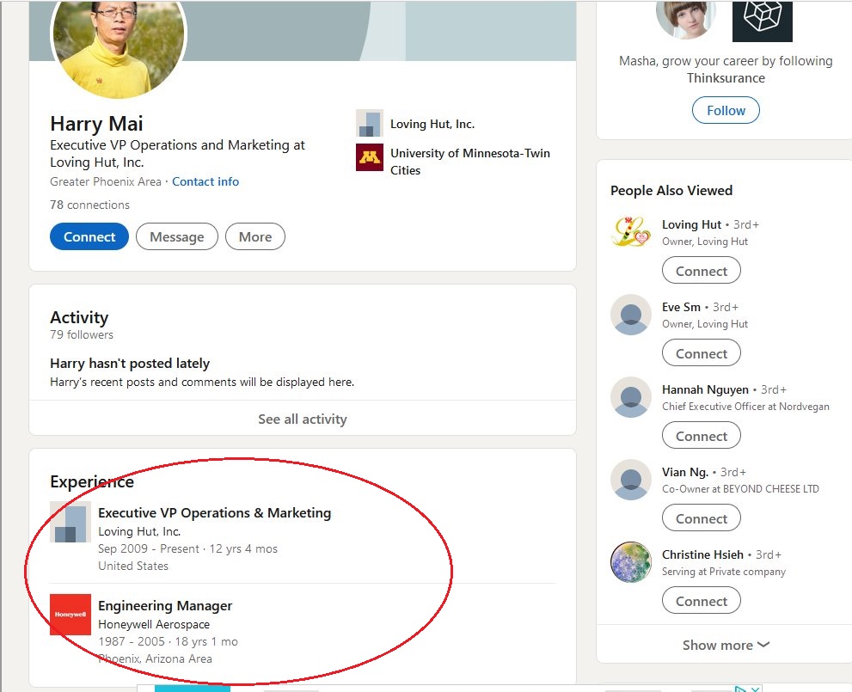This screenshot has height=692, width=852.
Task: Click the woman's avatar in the Thinksurance ad
Action: point(687,20)
